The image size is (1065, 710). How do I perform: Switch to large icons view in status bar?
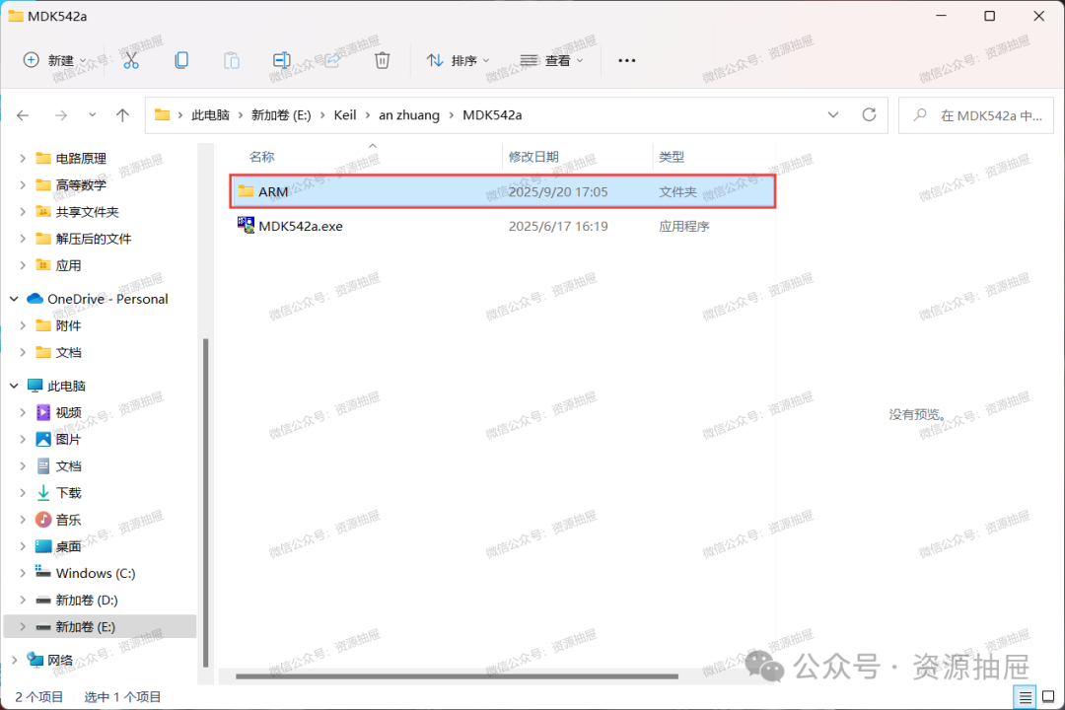pos(1048,697)
